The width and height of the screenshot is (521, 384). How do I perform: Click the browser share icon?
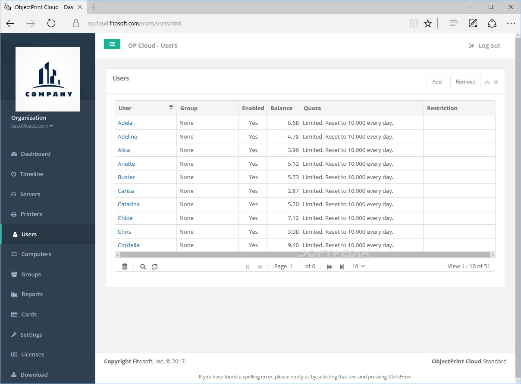(492, 23)
